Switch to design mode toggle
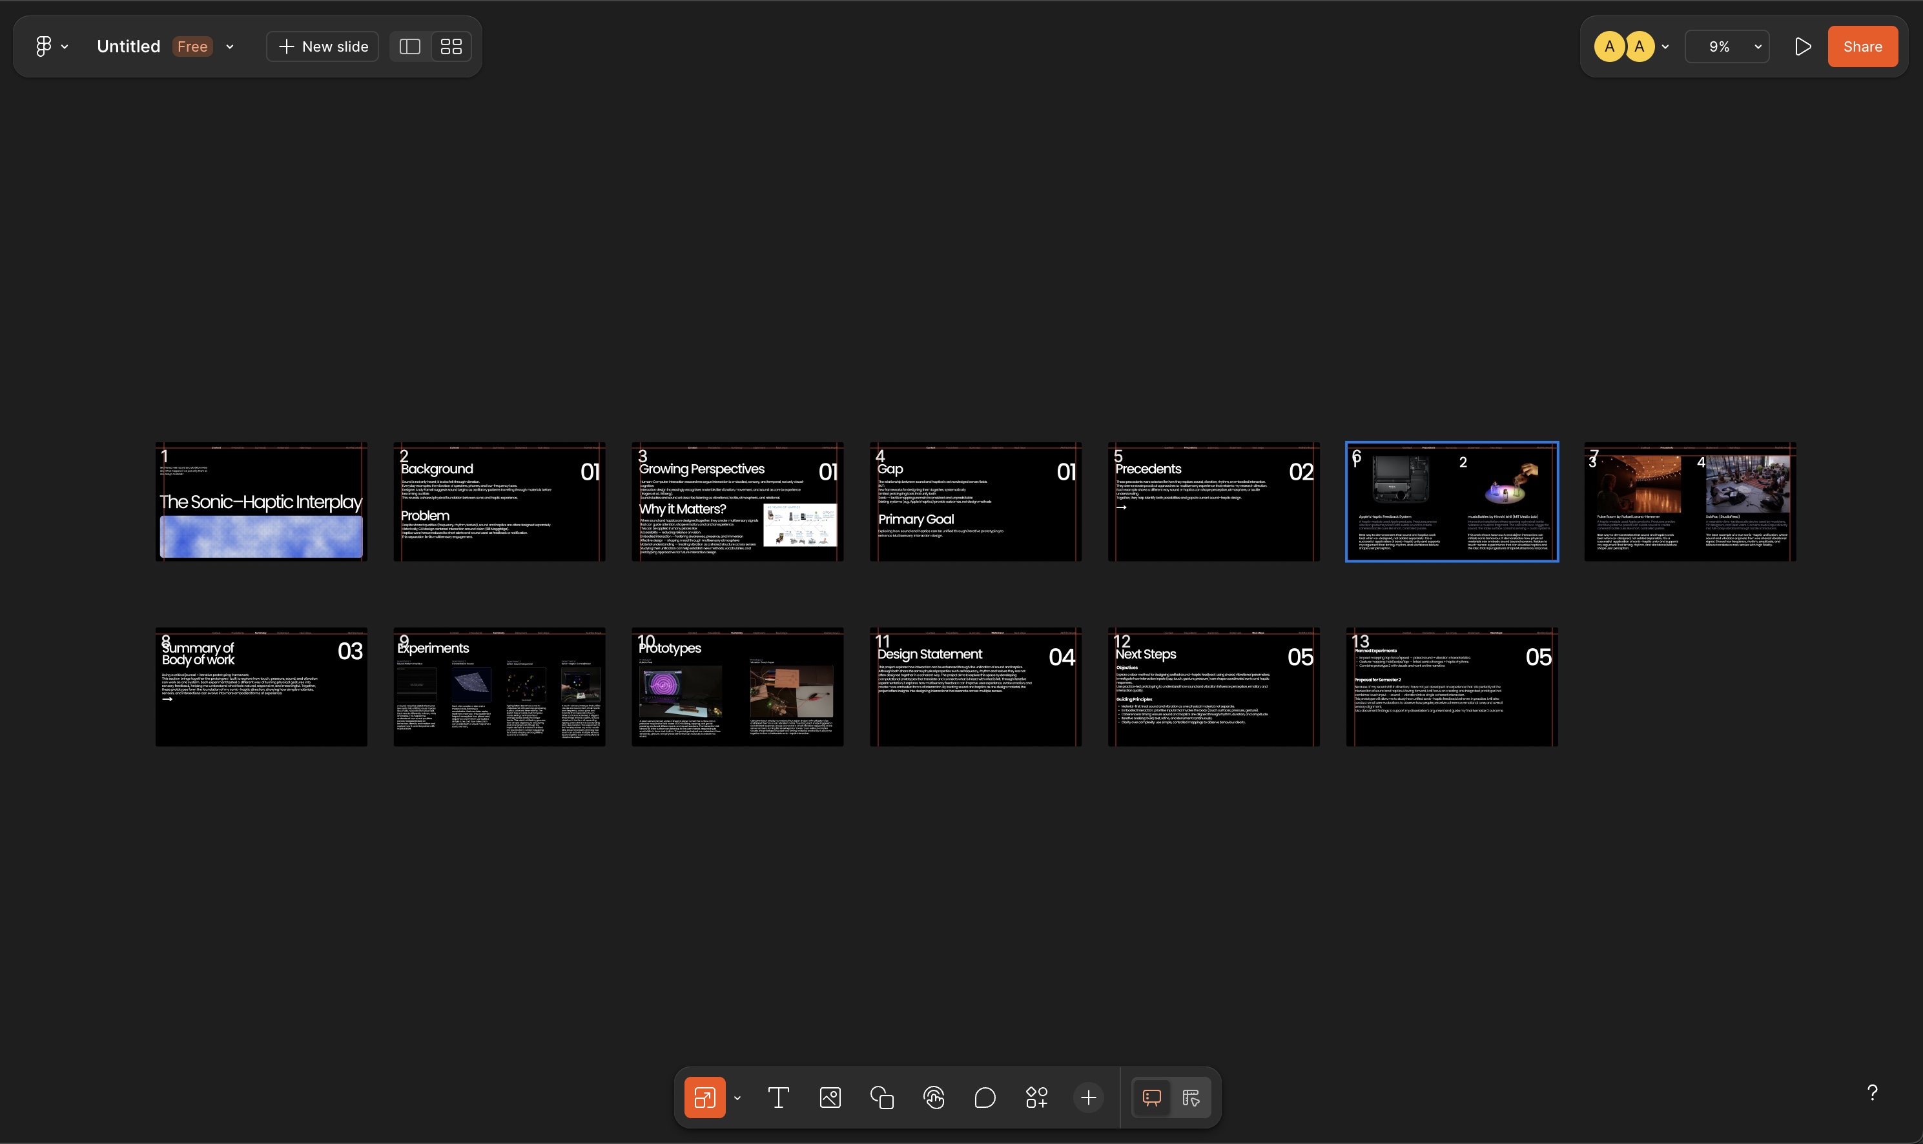1923x1144 pixels. [1191, 1097]
